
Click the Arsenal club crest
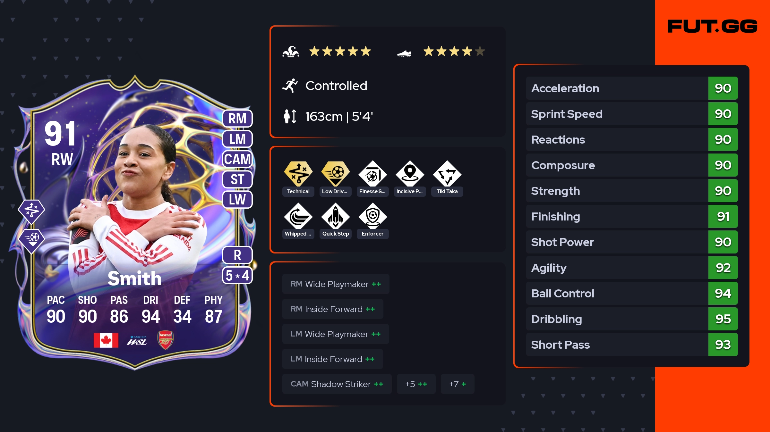point(166,340)
